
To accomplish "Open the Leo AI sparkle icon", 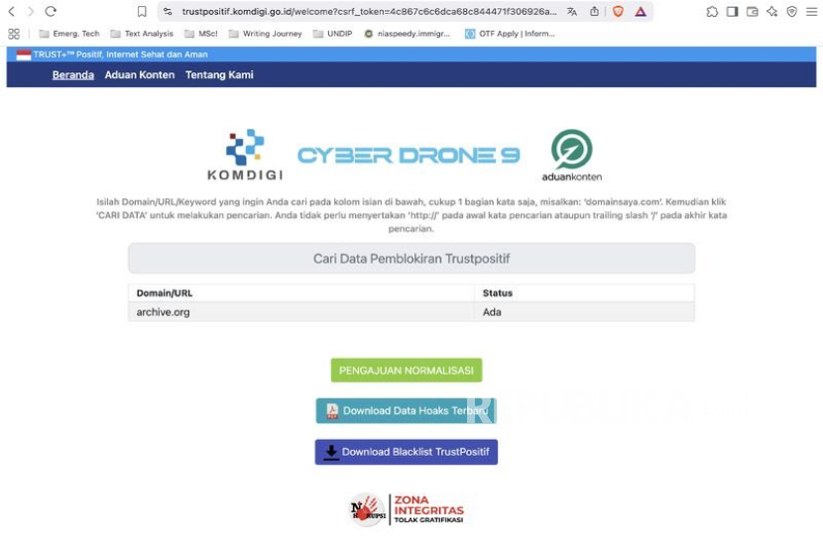I will 772,11.
